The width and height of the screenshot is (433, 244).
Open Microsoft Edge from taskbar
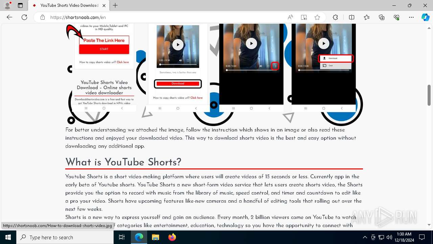point(139,237)
